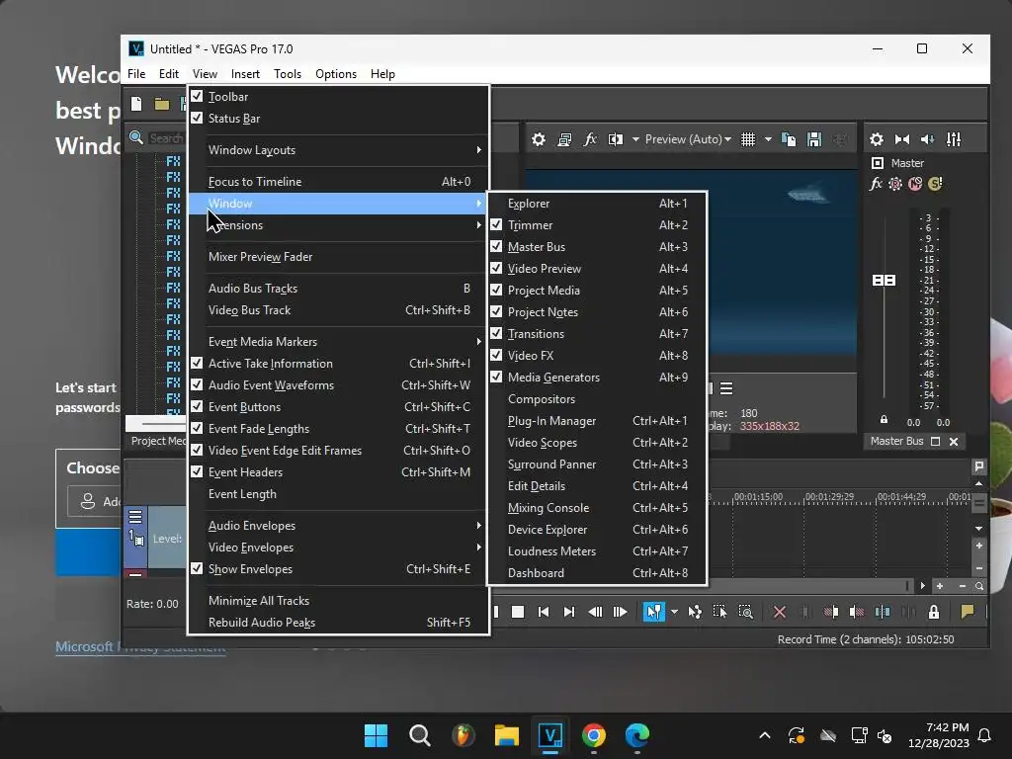
Task: Select the Envelope Edit tool
Action: click(x=695, y=612)
